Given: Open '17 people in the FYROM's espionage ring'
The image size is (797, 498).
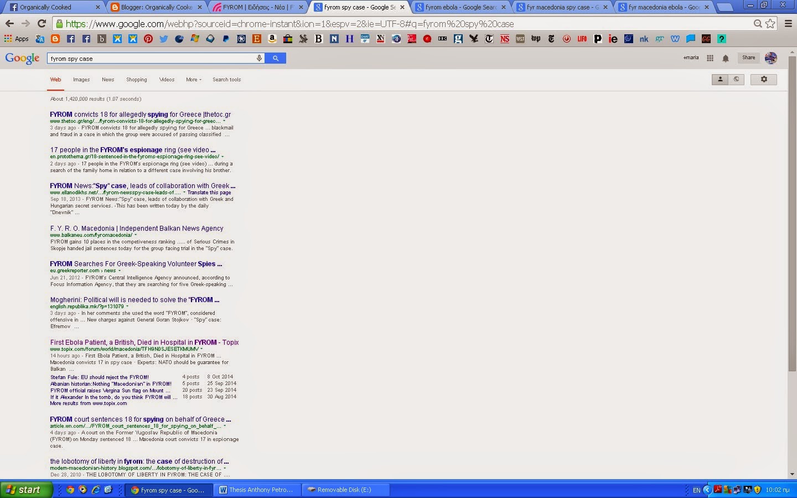Looking at the screenshot, I should click(x=133, y=150).
